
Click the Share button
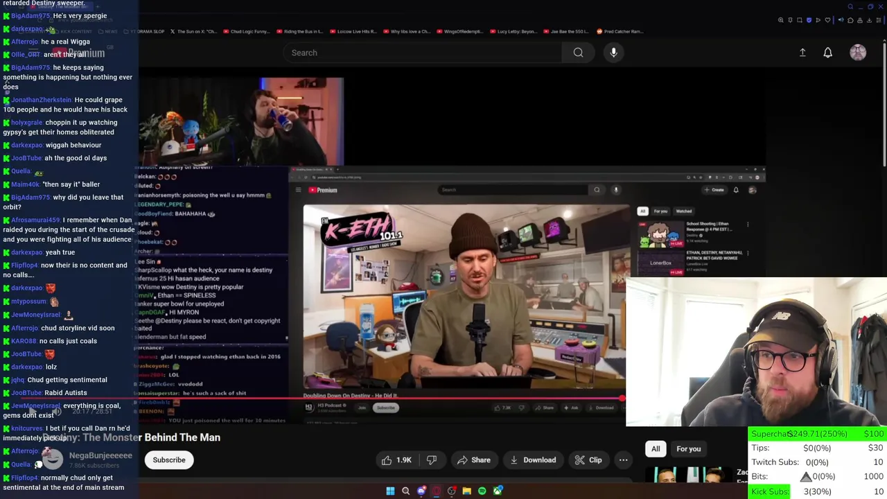(474, 460)
